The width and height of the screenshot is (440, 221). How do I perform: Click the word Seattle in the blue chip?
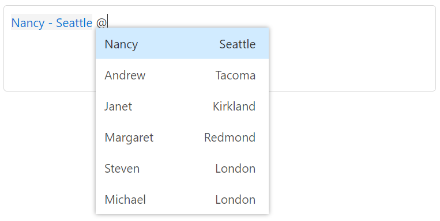coord(74,22)
